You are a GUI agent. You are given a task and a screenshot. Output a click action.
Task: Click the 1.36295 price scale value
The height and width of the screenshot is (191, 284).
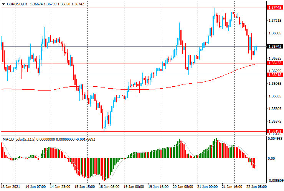pos(275,71)
